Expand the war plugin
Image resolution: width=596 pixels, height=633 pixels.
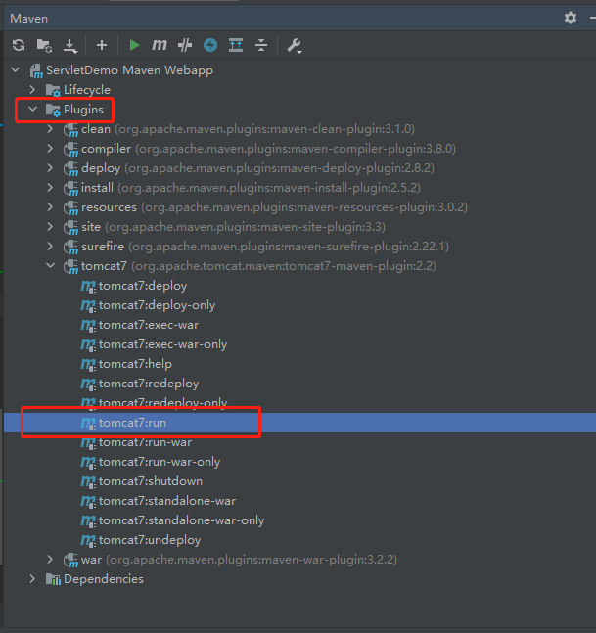pos(50,560)
